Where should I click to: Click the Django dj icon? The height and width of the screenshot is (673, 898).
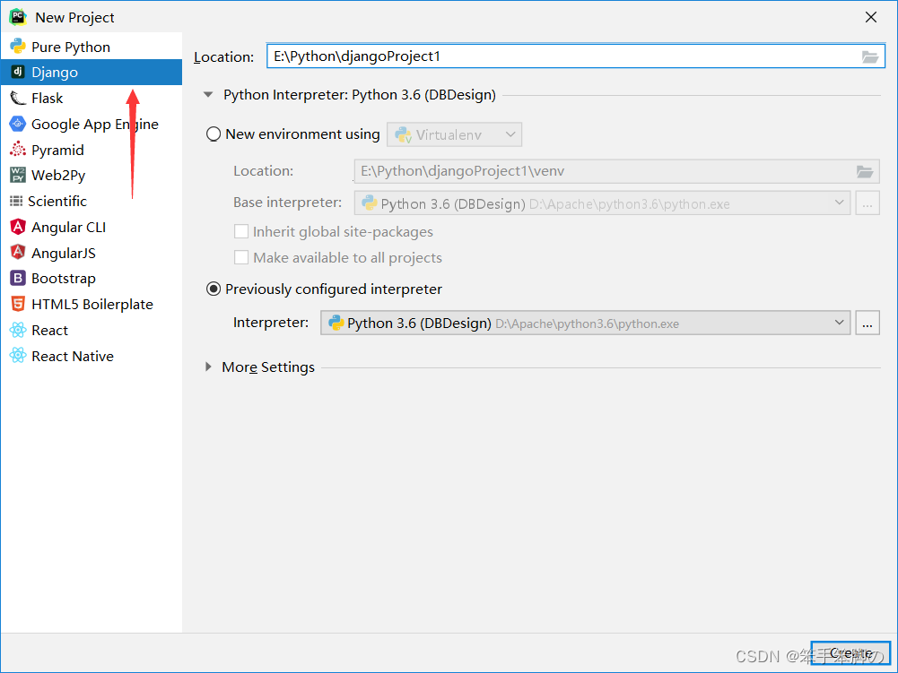[18, 72]
